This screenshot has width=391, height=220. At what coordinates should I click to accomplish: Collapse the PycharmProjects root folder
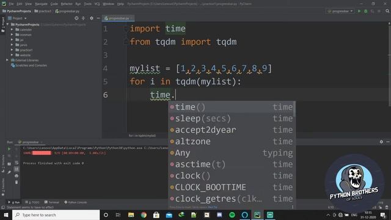pyautogui.click(x=8, y=24)
